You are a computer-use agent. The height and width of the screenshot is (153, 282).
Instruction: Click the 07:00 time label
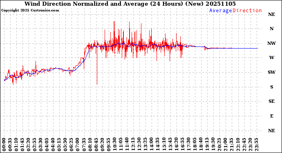point(78,145)
